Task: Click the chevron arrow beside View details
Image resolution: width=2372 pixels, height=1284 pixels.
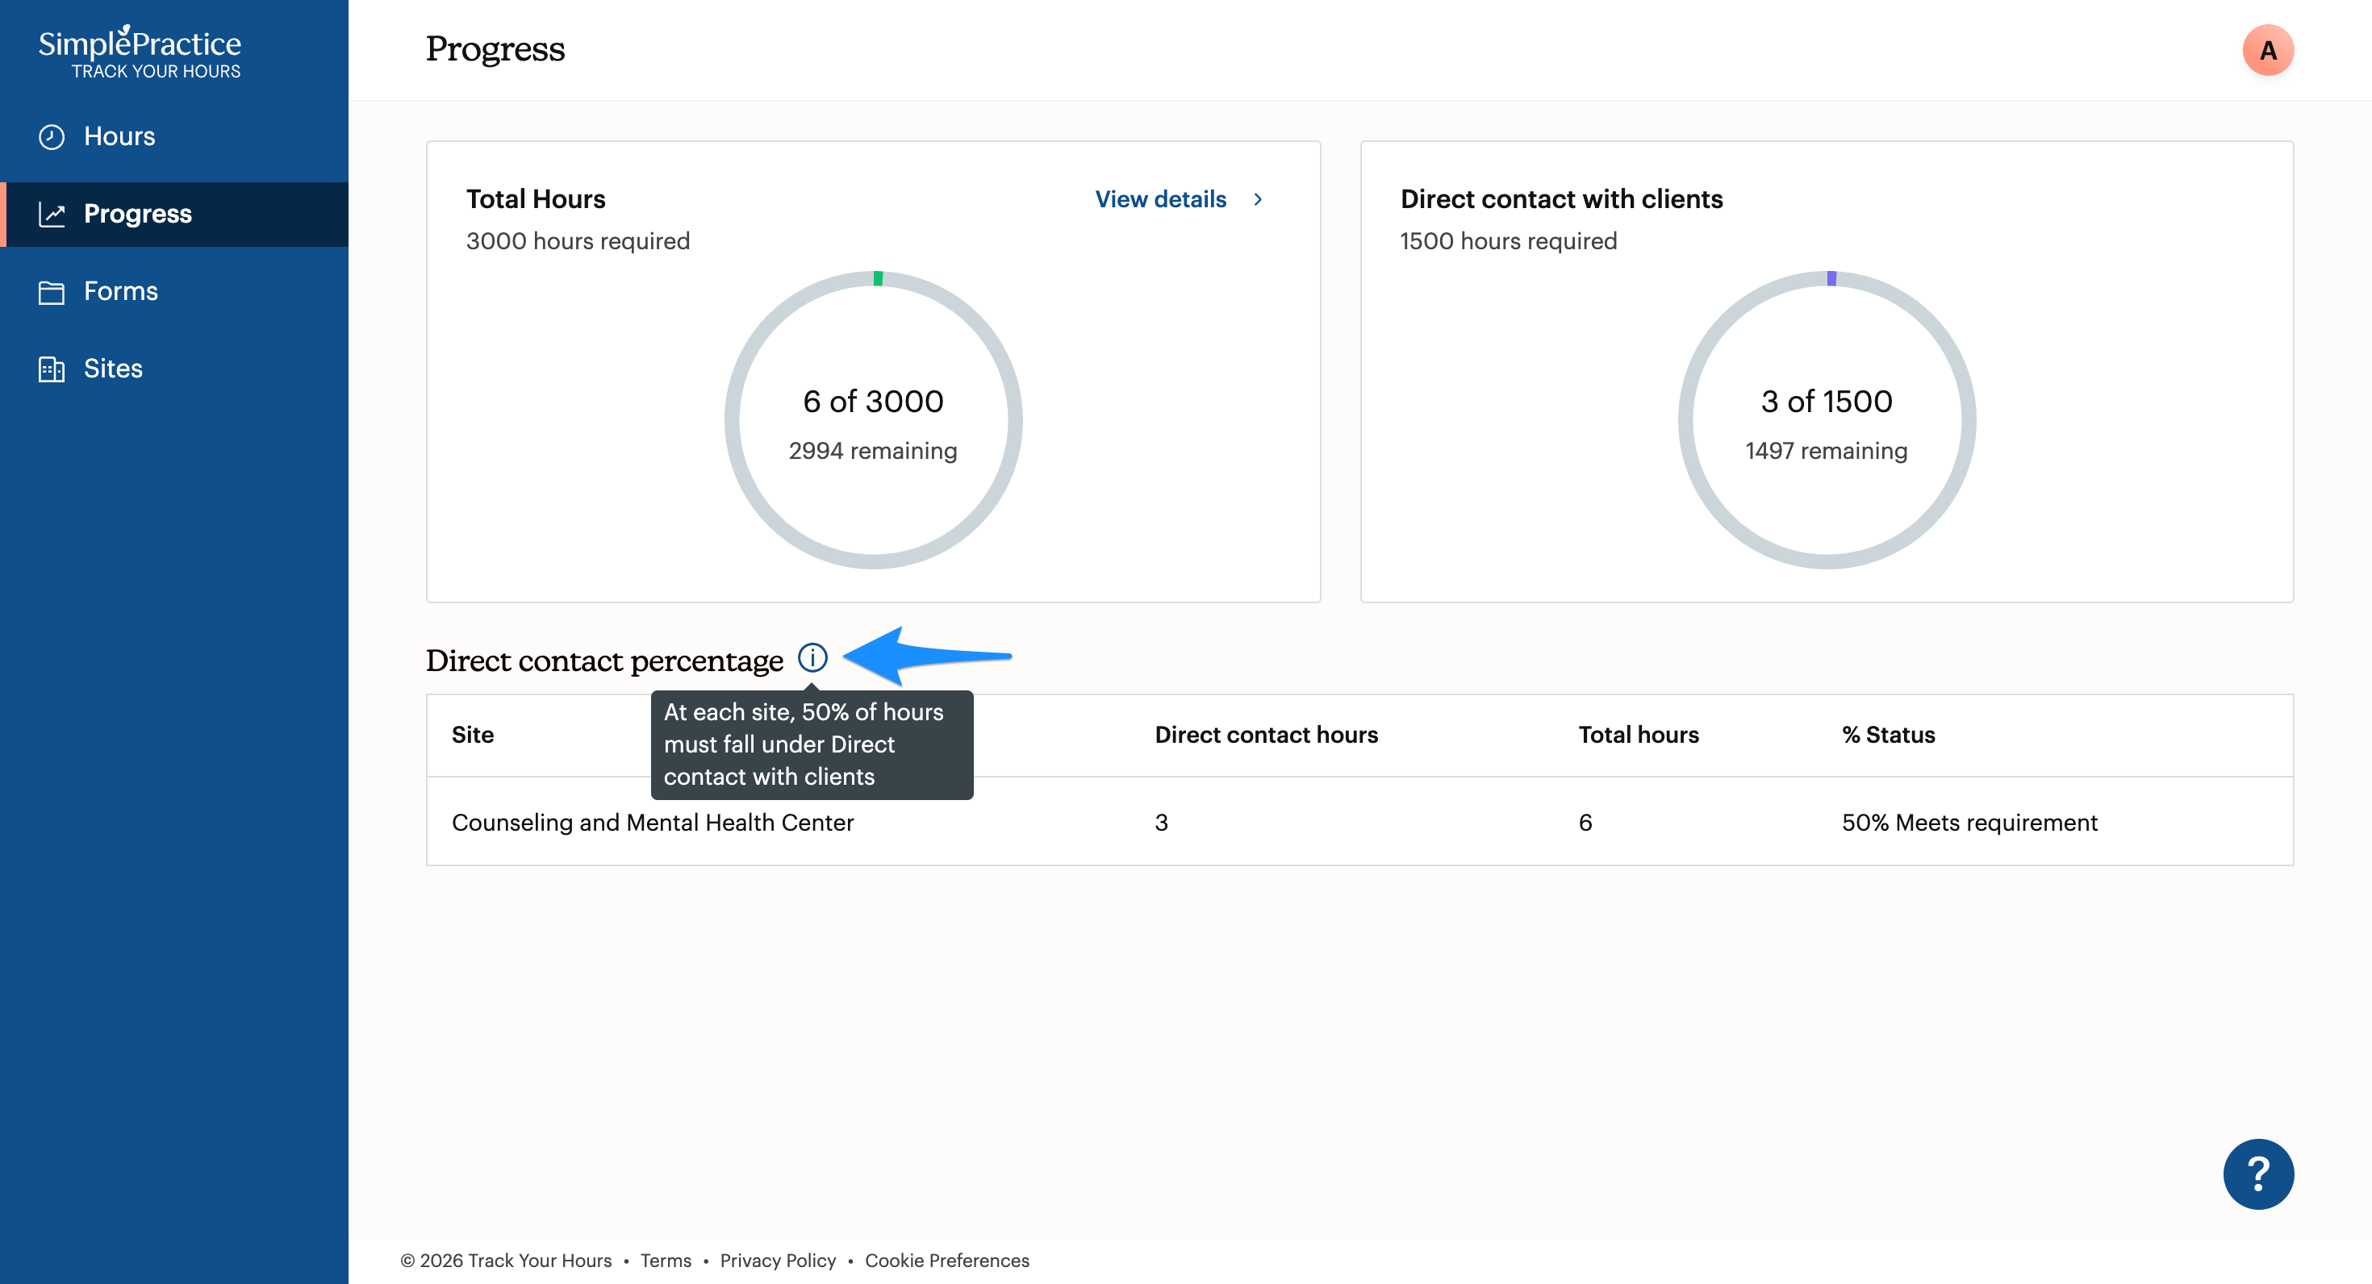Action: (1258, 199)
